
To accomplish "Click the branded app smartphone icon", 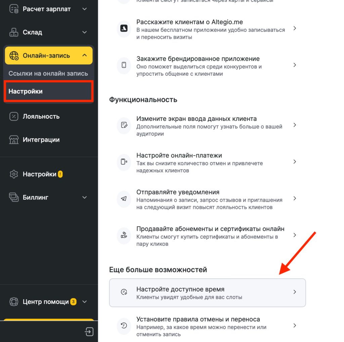I will (124, 65).
